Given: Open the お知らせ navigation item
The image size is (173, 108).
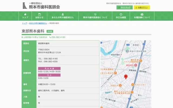Looking at the screenshot, I should [x=39, y=16].
